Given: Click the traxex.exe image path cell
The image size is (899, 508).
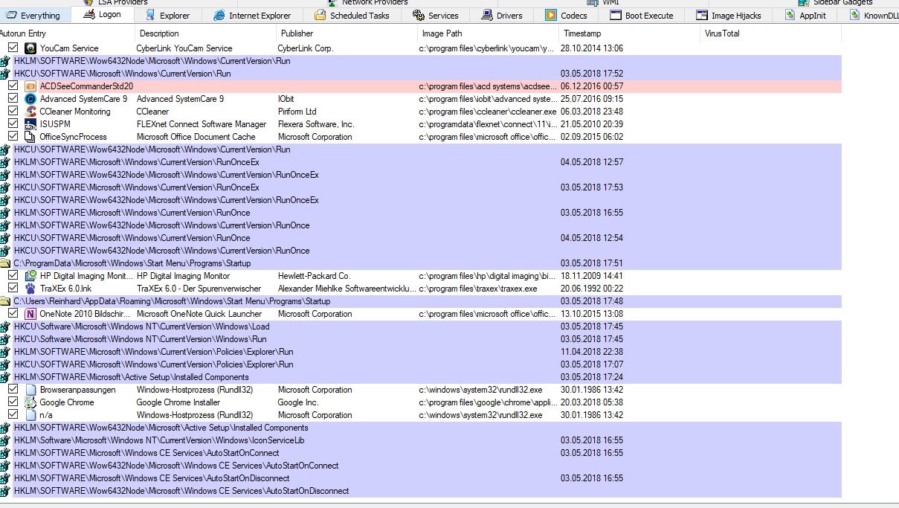Looking at the screenshot, I should pos(478,289).
